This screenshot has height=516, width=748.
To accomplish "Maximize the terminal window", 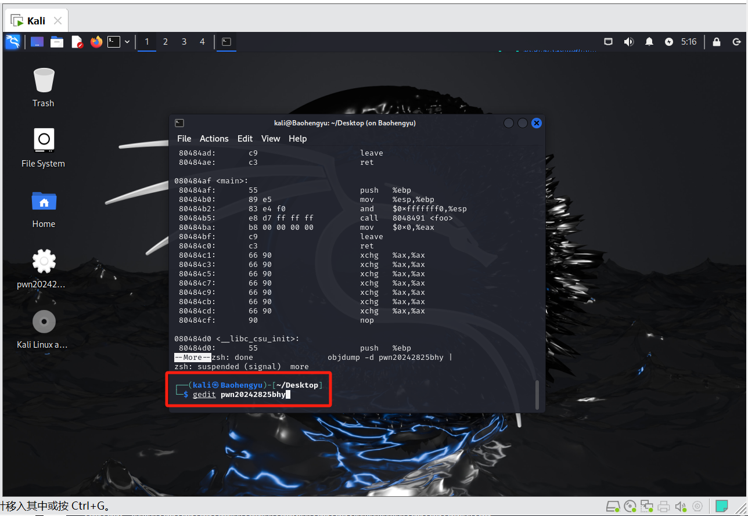I will (x=523, y=123).
